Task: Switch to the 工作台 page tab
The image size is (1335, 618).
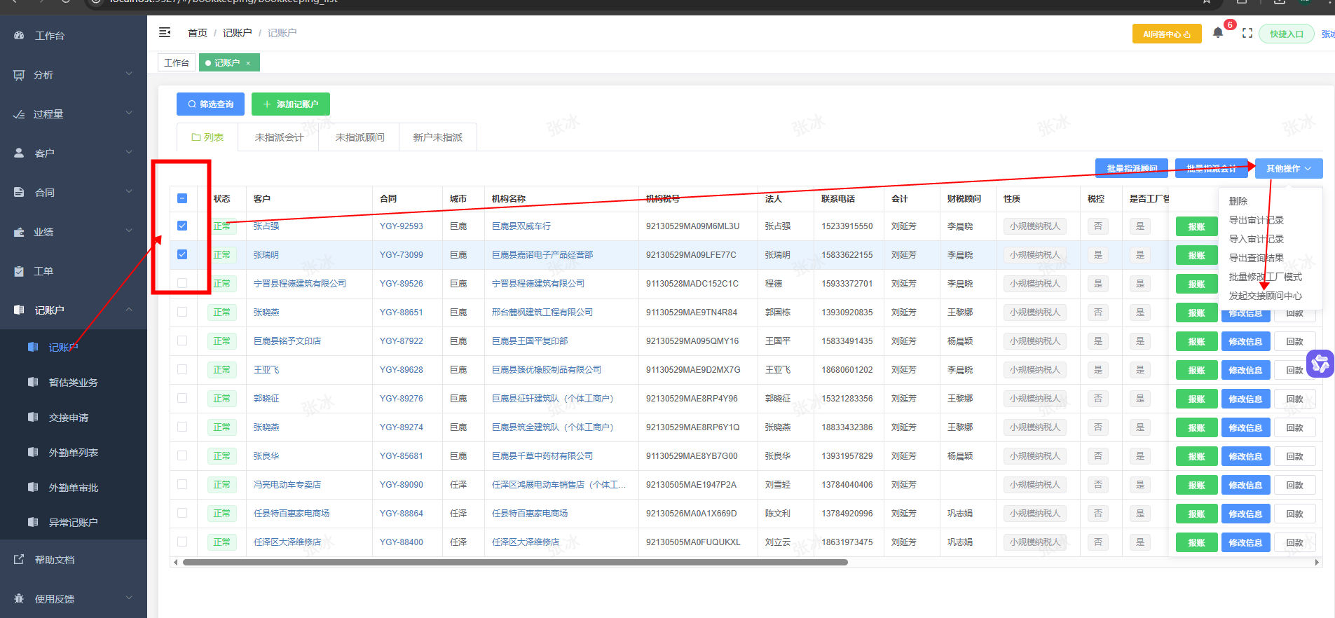Action: pyautogui.click(x=177, y=62)
